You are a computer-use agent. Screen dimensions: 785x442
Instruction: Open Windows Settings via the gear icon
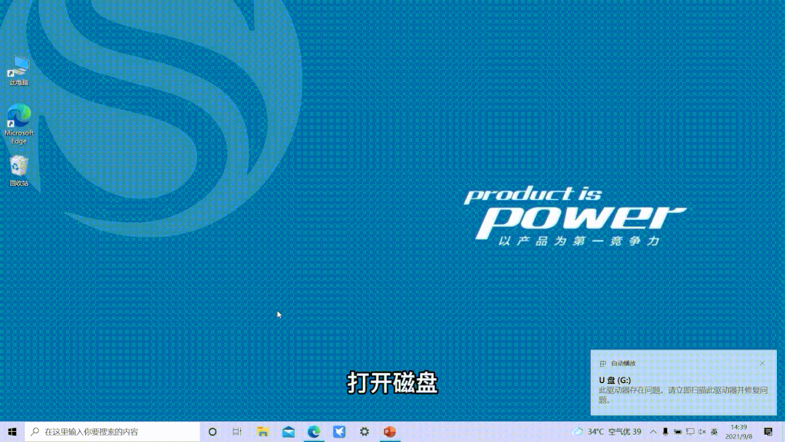(364, 432)
